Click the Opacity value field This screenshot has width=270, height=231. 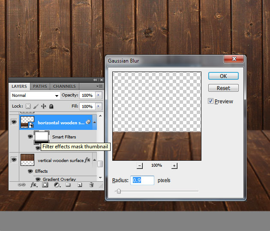pos(87,96)
